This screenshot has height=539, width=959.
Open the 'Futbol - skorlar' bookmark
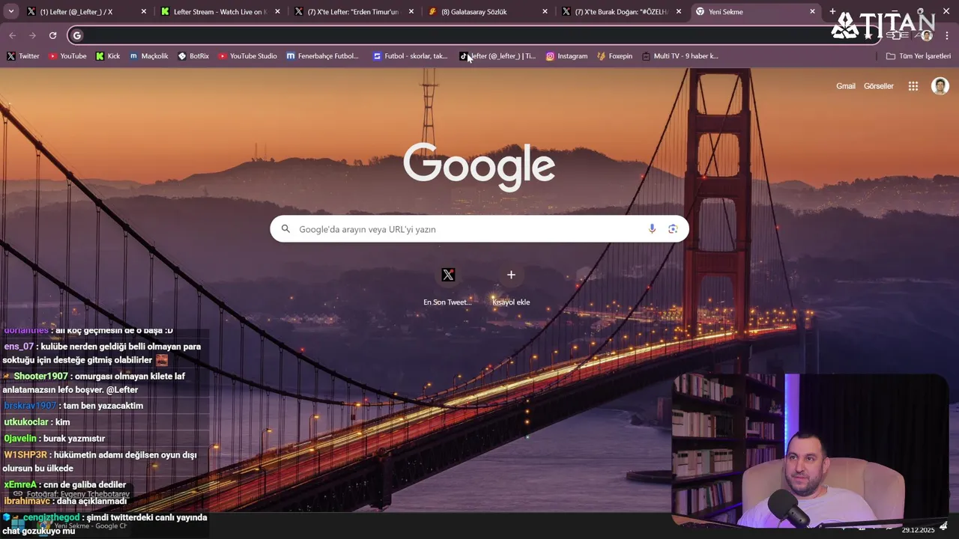click(x=410, y=56)
